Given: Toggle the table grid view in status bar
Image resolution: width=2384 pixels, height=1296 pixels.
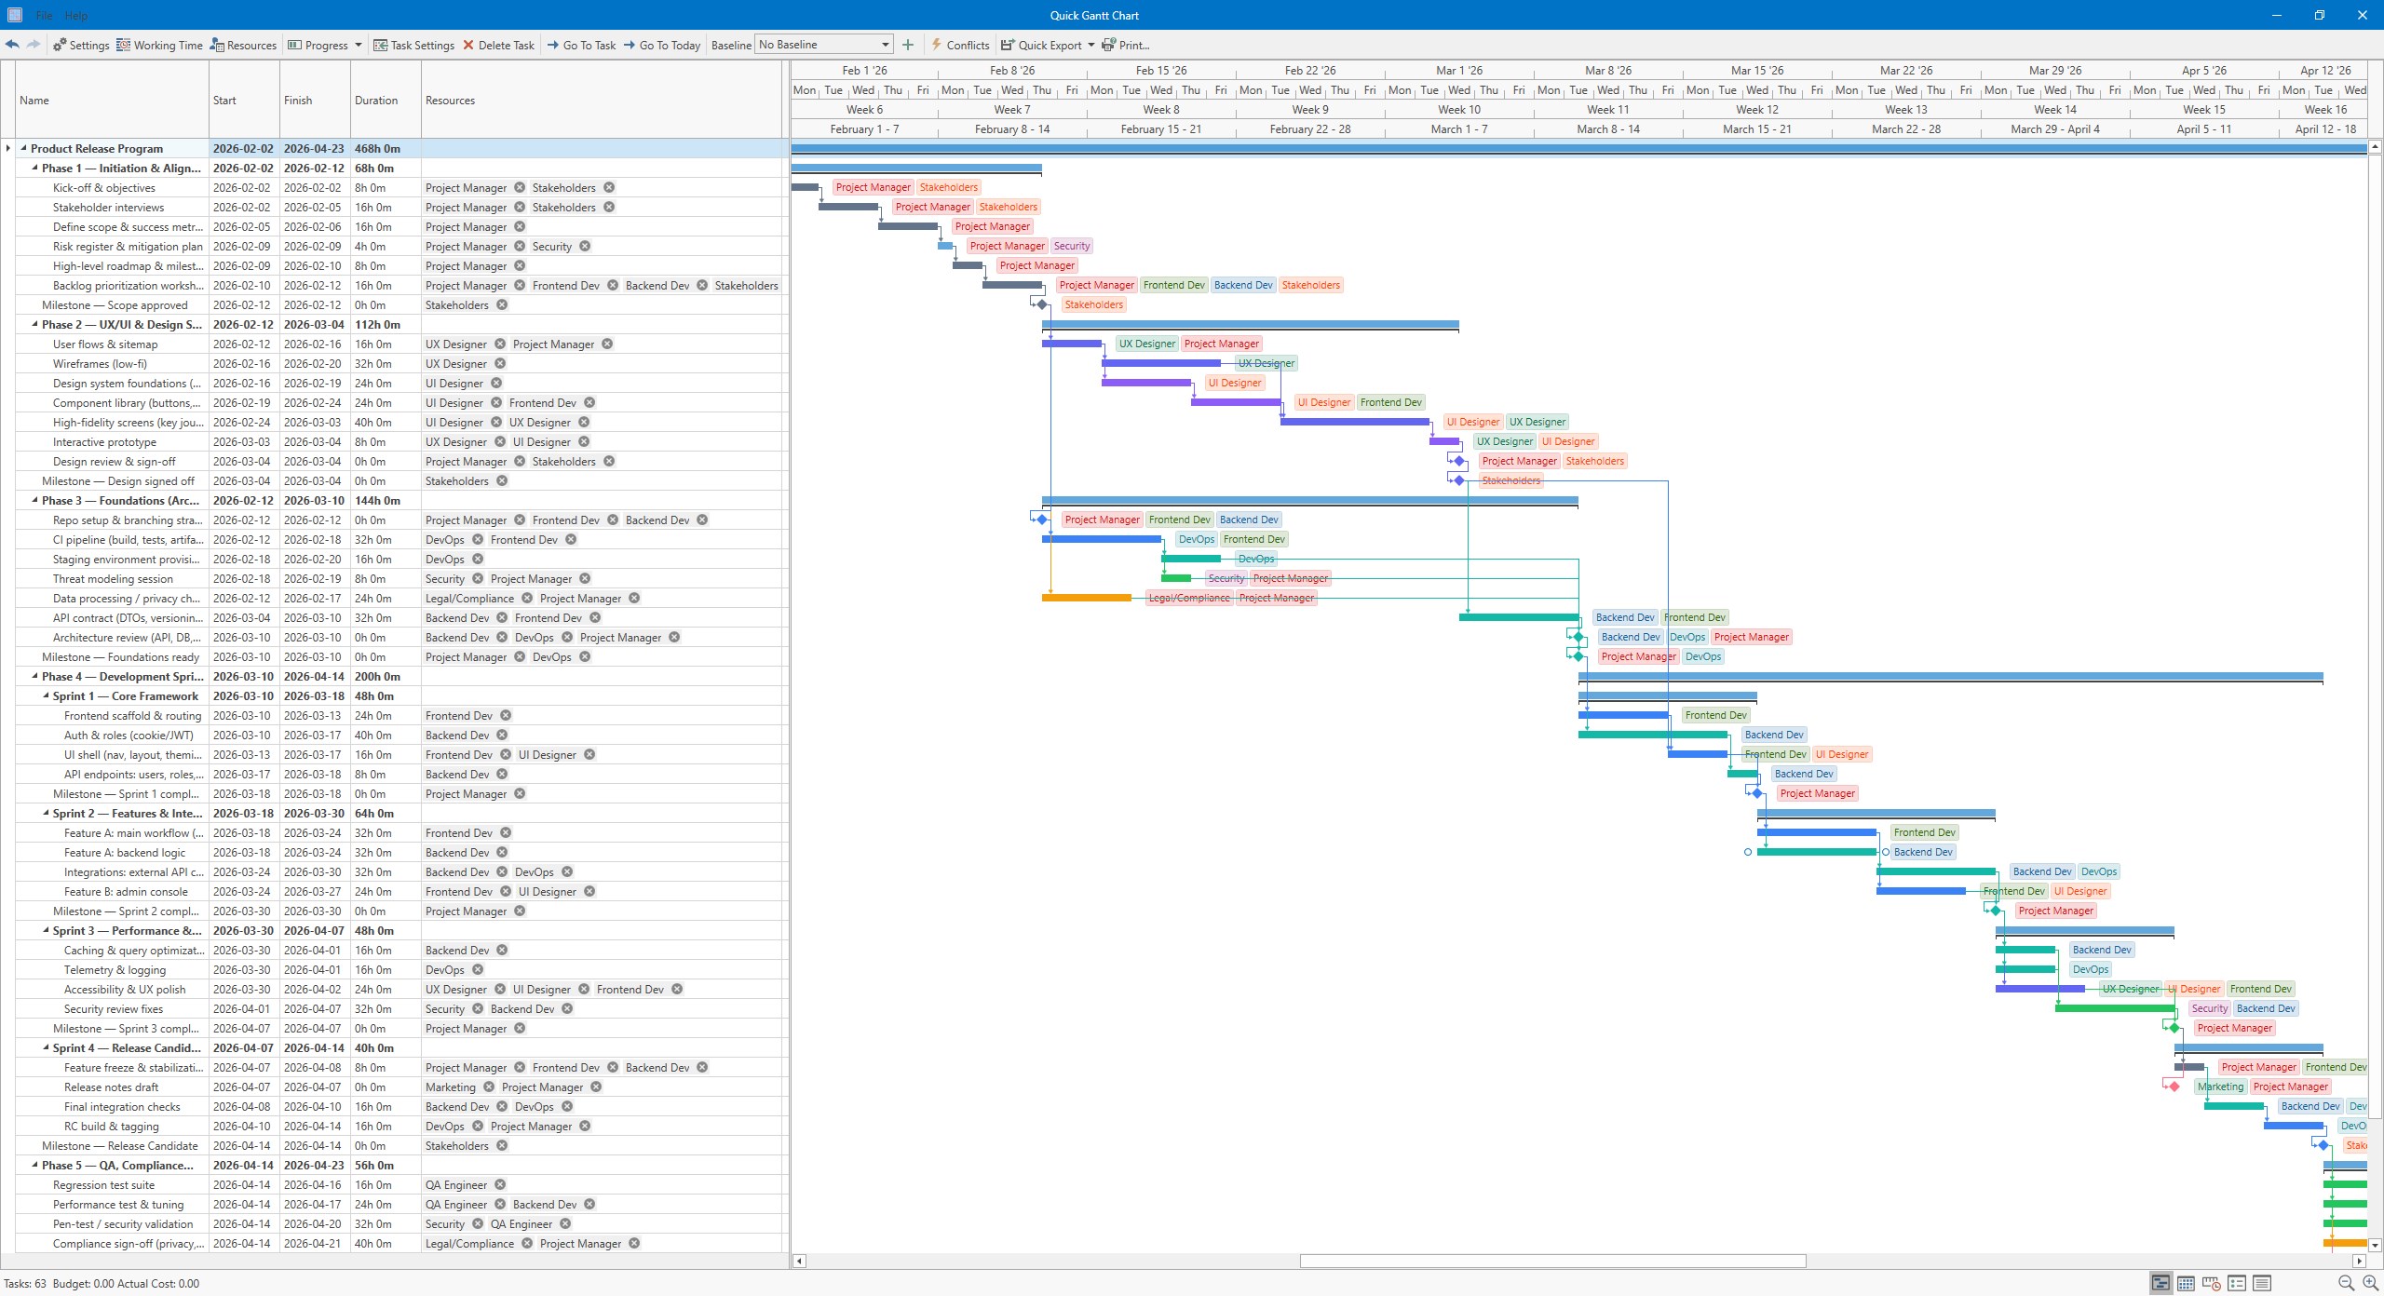Looking at the screenshot, I should tap(2185, 1283).
